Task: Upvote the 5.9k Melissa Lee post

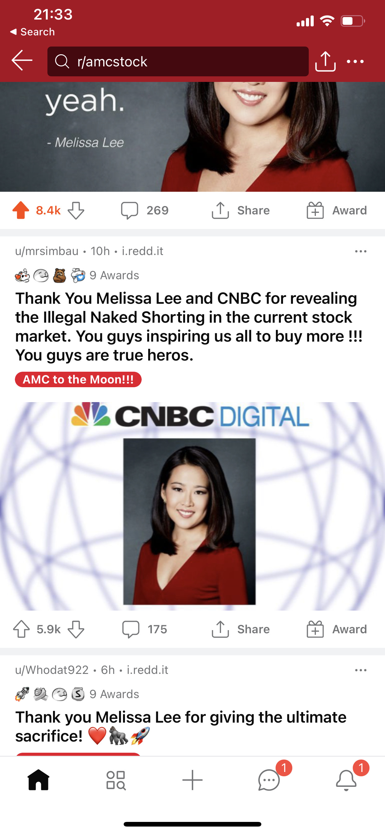Action: [21, 629]
